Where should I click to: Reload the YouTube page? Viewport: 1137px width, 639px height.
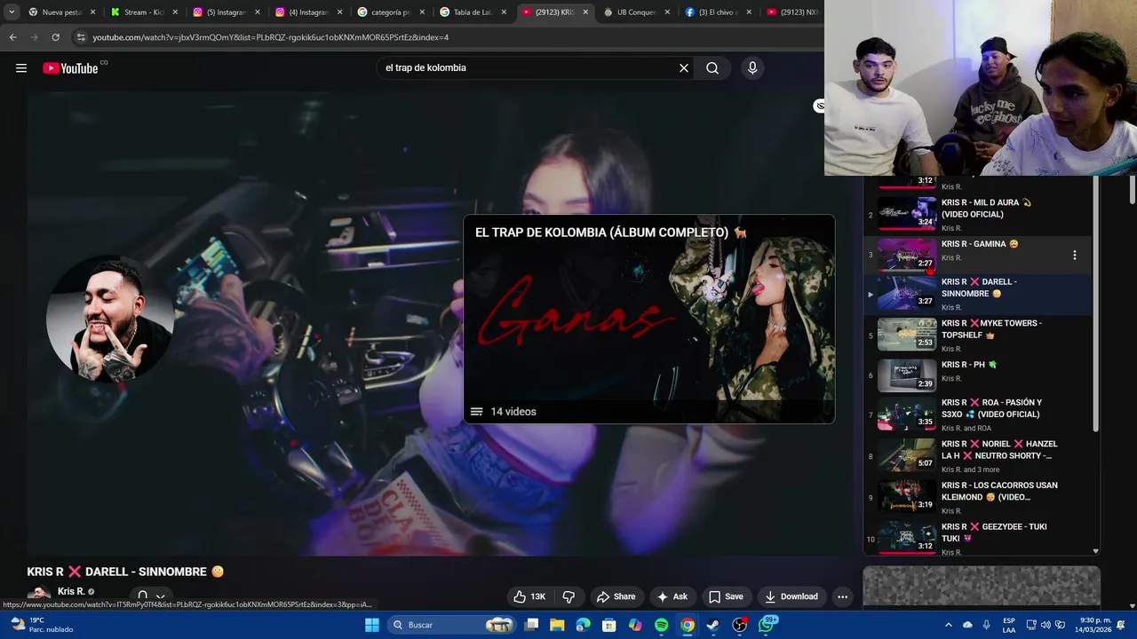pos(55,37)
